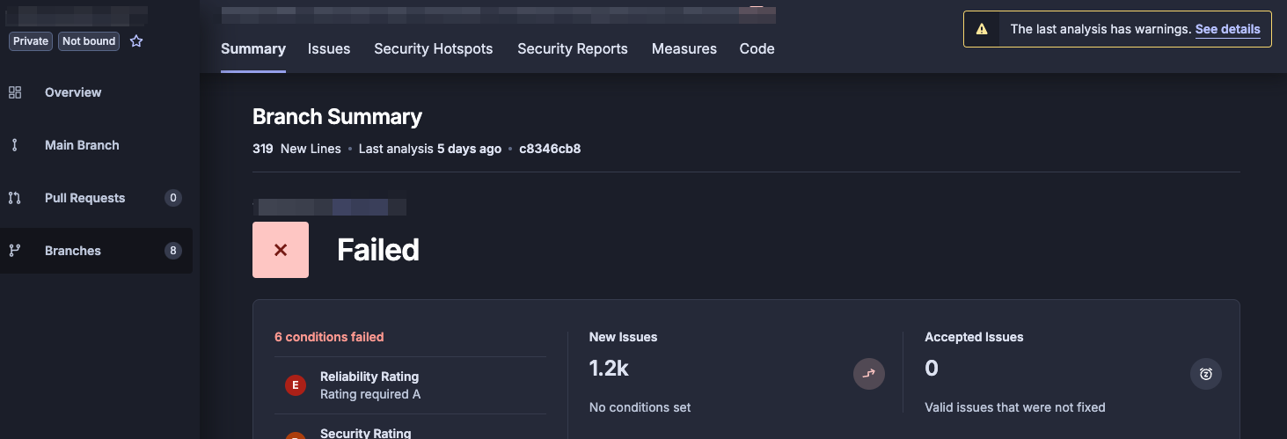Open the Security Reports tab
Viewport: 1287px width, 439px height.
pyautogui.click(x=573, y=49)
